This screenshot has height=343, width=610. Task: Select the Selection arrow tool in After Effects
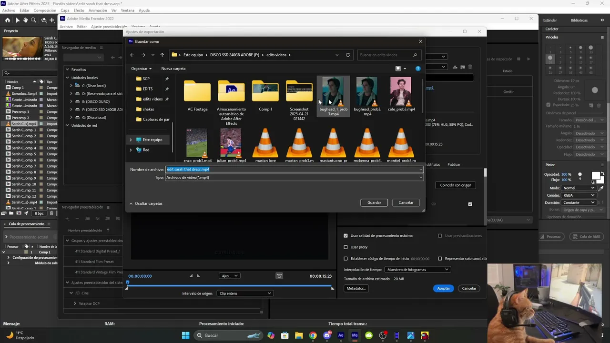(18, 20)
